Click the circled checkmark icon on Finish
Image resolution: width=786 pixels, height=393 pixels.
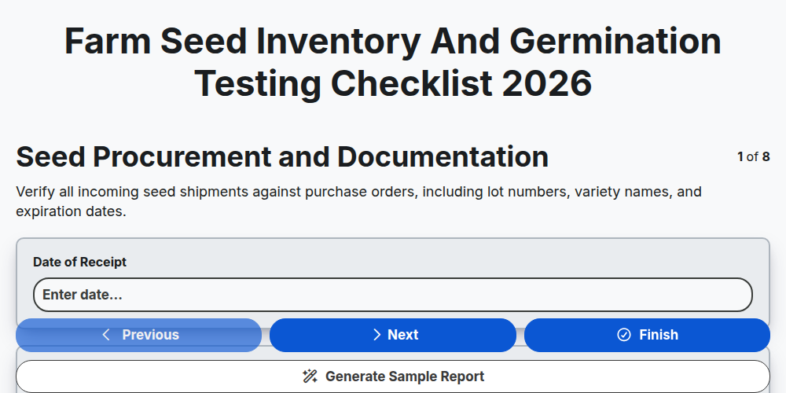624,335
